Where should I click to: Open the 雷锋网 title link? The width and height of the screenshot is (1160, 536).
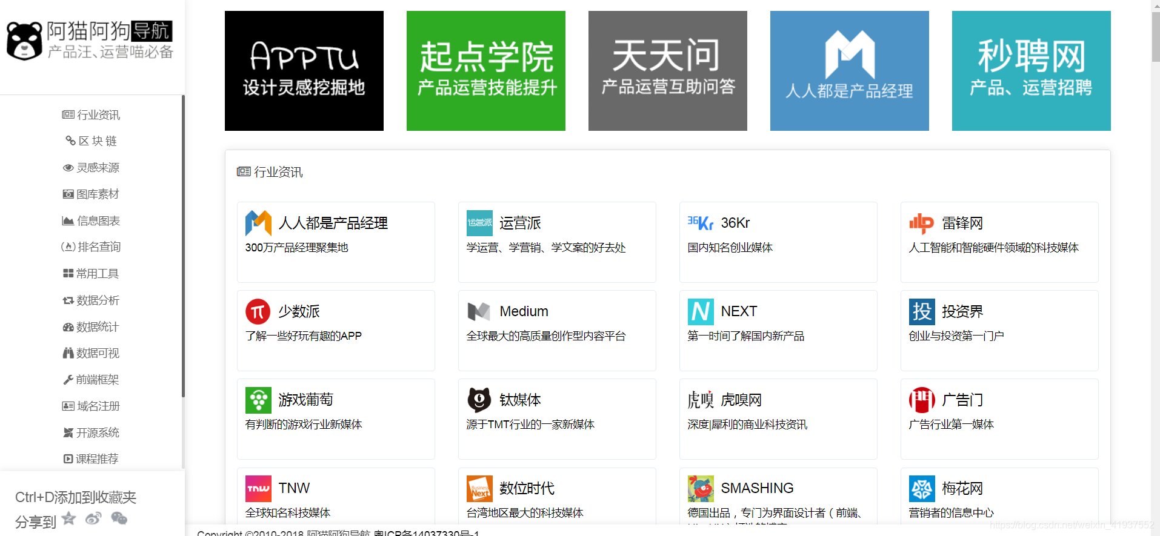click(962, 223)
